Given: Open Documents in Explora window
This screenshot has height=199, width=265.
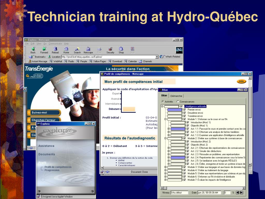Looking at the screenshot, I should click(47, 154).
